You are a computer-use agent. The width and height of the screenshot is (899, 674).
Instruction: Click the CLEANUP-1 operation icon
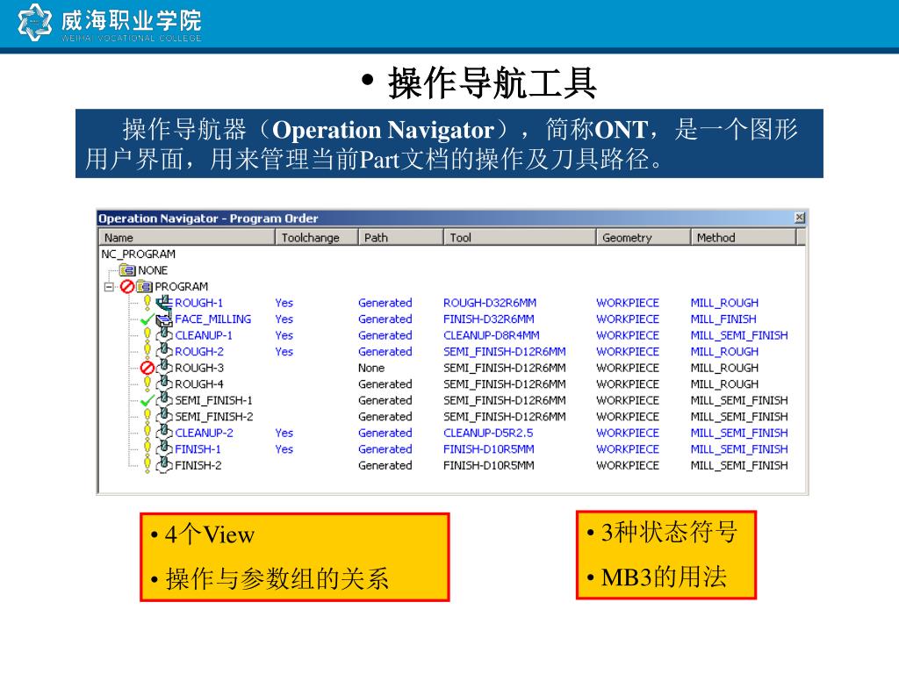click(x=164, y=334)
